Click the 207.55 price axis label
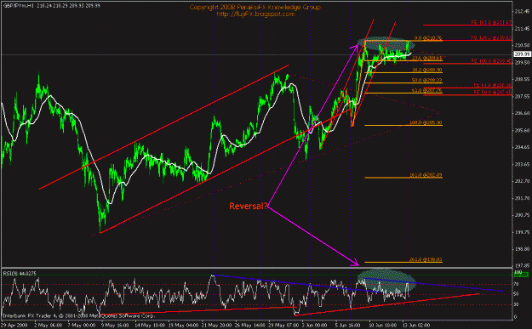This screenshot has height=329, width=532. 522,96
